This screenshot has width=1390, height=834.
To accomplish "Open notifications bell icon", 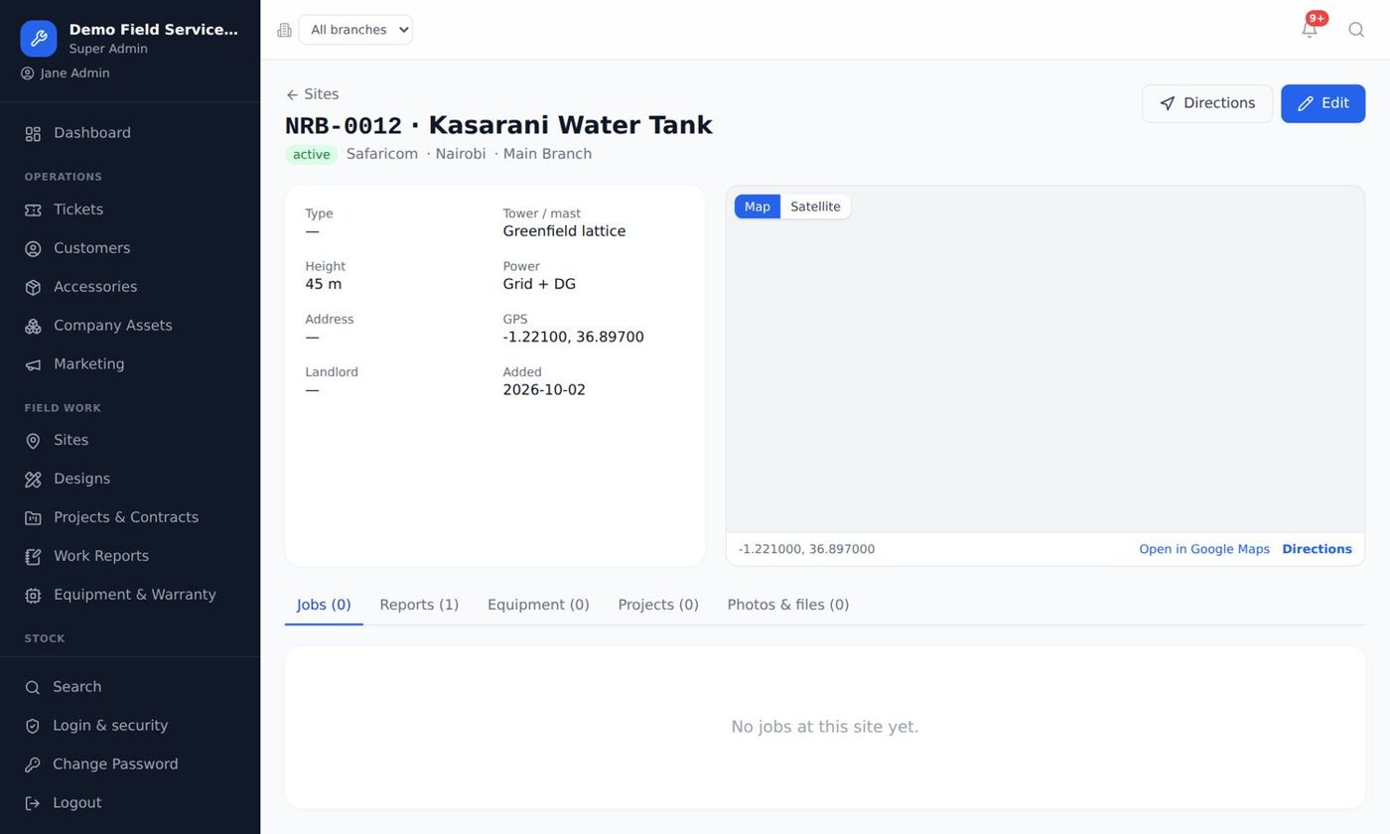I will click(x=1310, y=29).
